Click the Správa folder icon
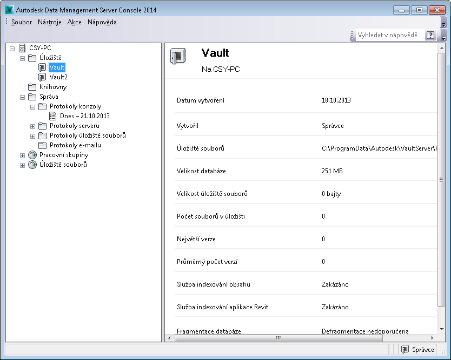Viewport: 451px width, 360px height. pyautogui.click(x=32, y=97)
